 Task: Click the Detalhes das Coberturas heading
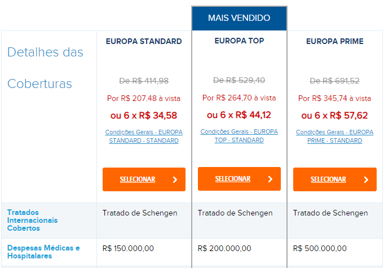45,68
